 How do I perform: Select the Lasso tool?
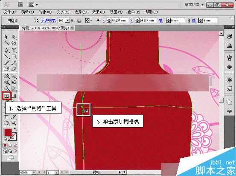(14, 43)
